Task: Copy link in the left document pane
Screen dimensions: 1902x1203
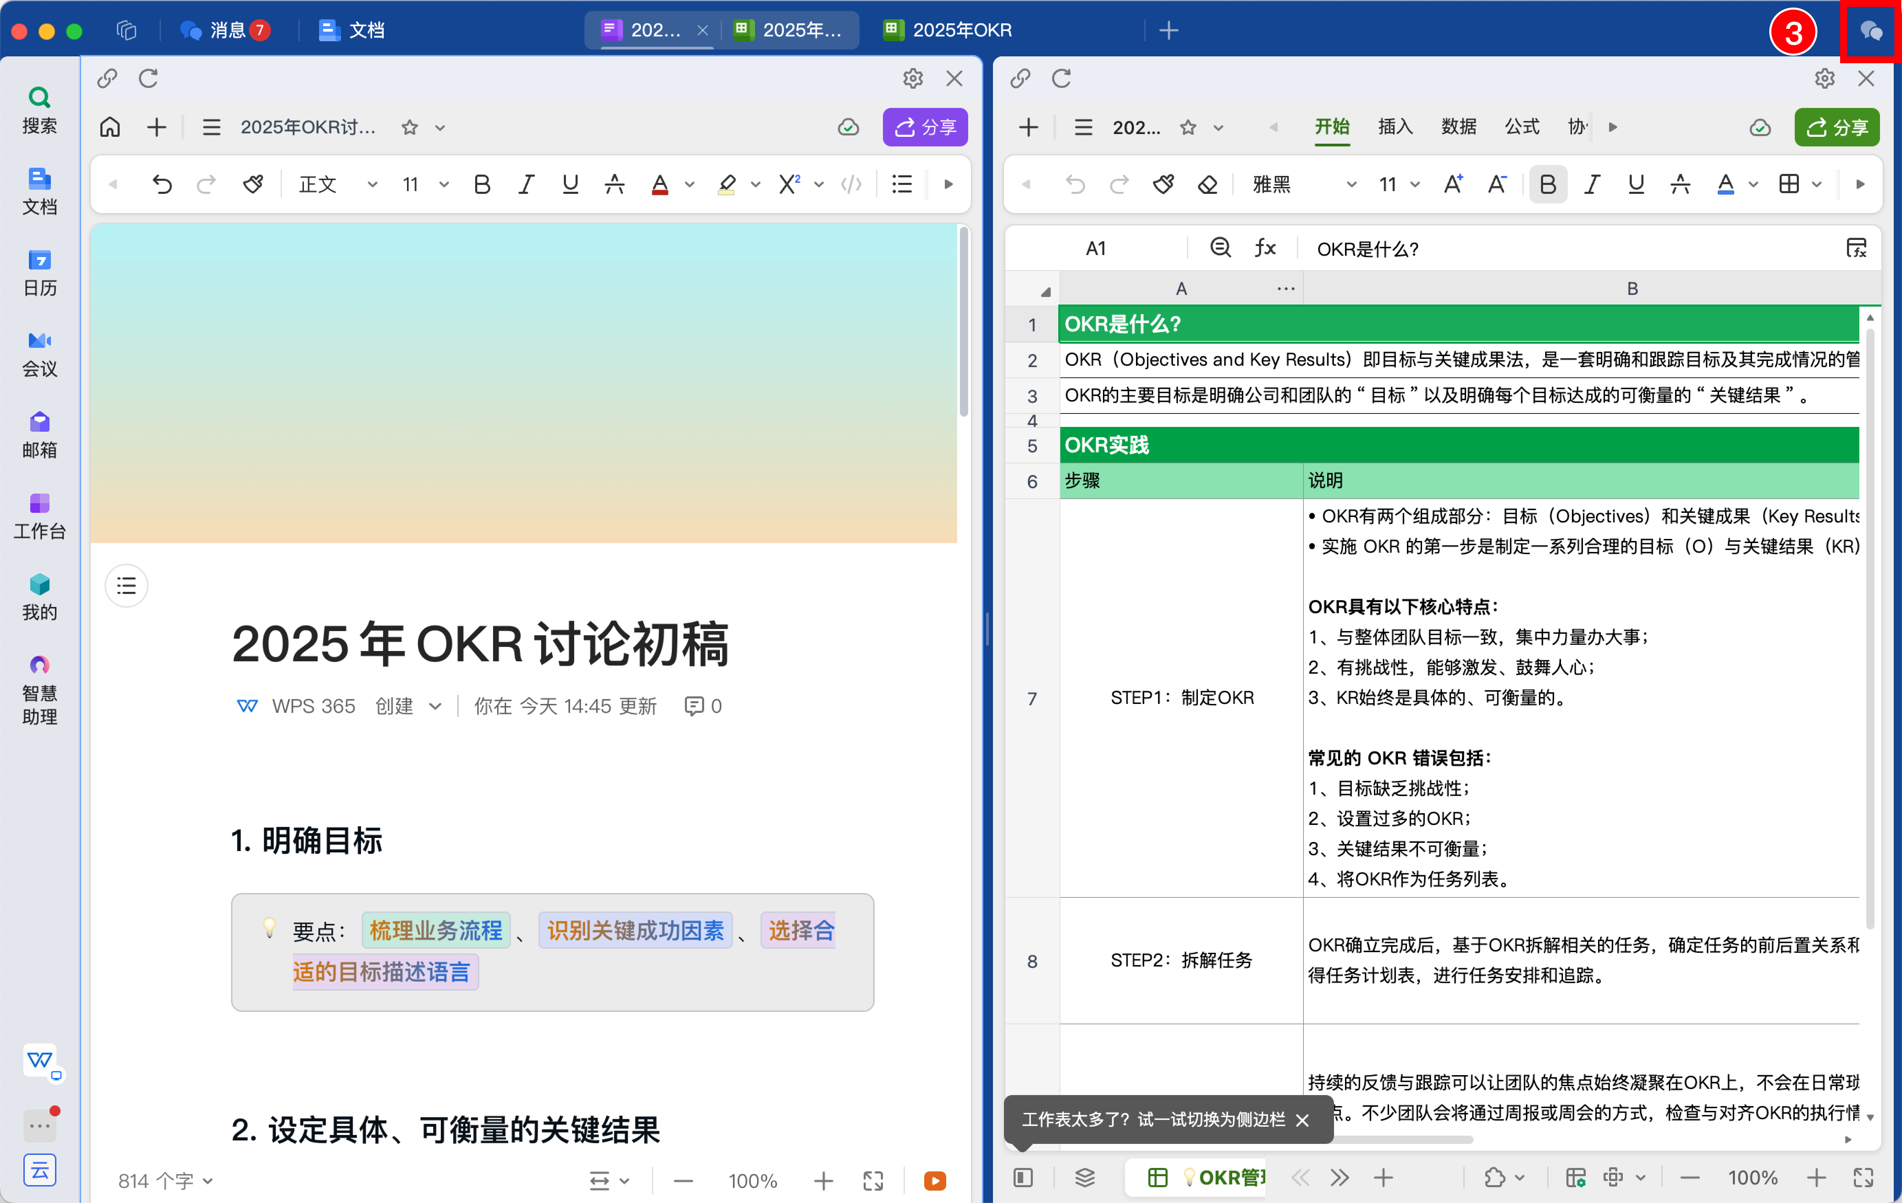Action: pyautogui.click(x=107, y=78)
